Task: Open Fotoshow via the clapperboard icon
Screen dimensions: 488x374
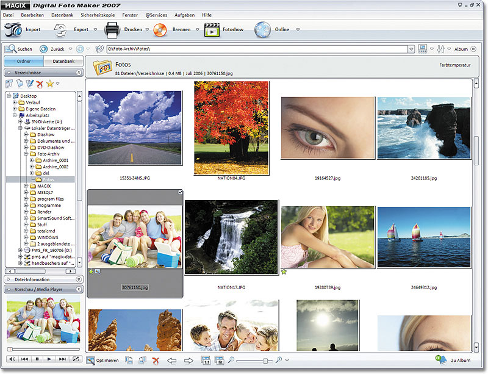Action: tap(212, 30)
